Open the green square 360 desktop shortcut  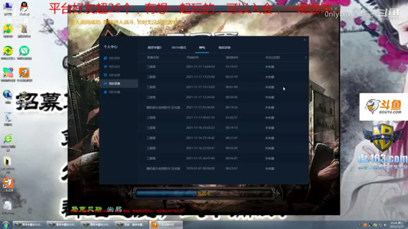pyautogui.click(x=24, y=53)
